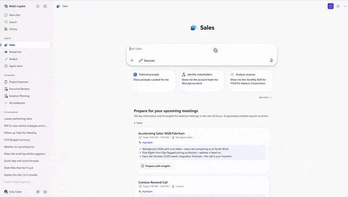Click the Prepare with insights button

[x=155, y=166]
